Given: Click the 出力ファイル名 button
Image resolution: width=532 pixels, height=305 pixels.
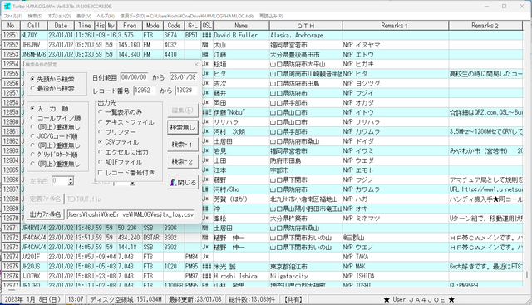Looking at the screenshot, I should coord(46,214).
